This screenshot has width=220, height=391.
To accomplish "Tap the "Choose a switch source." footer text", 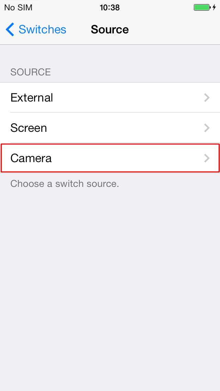I will pos(65,184).
